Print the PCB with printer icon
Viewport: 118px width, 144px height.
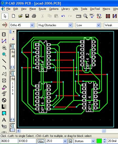click(x=34, y=16)
